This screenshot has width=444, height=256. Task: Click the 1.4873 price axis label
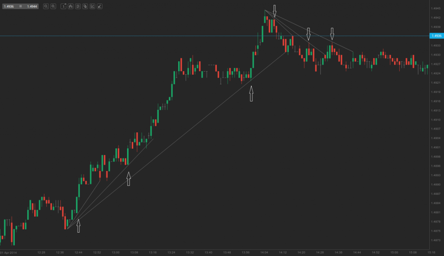click(435, 240)
